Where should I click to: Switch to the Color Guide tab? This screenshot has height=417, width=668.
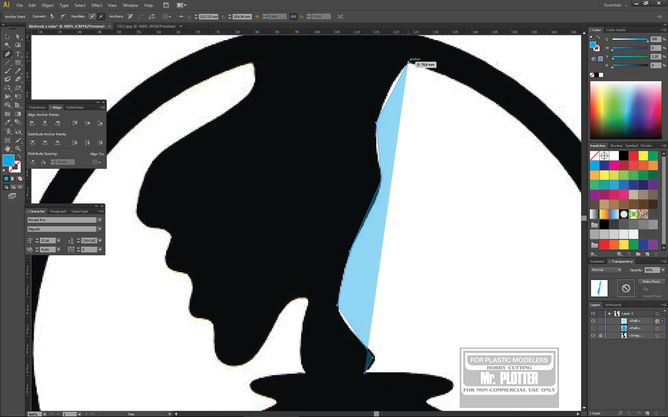click(616, 30)
